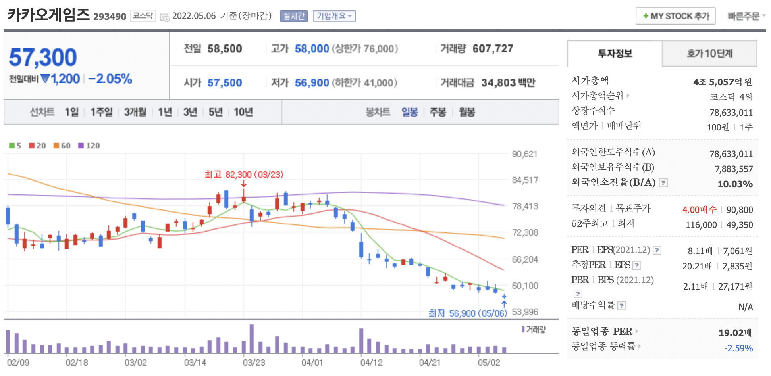This screenshot has width=771, height=376.
Task: Click the purple 거래량 legend marker
Action: [523, 330]
